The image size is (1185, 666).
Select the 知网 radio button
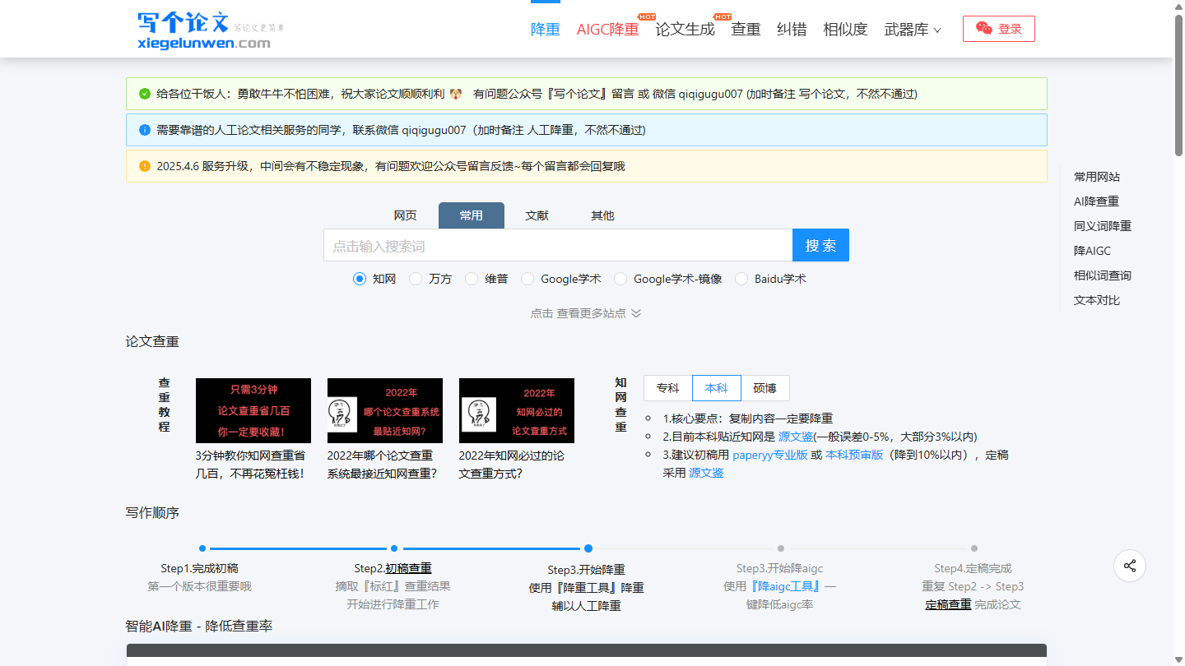pos(359,279)
